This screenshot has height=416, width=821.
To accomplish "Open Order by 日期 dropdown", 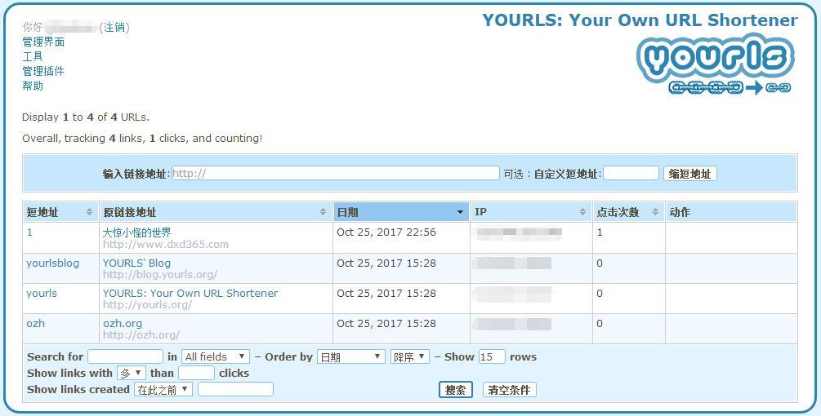I will coord(350,357).
